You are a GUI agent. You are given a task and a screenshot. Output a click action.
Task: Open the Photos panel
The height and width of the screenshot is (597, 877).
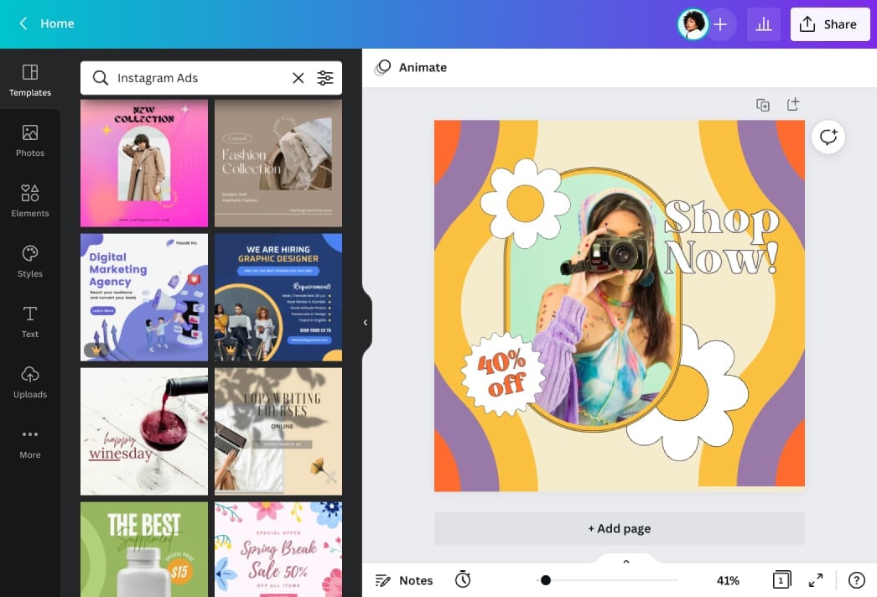(x=30, y=139)
